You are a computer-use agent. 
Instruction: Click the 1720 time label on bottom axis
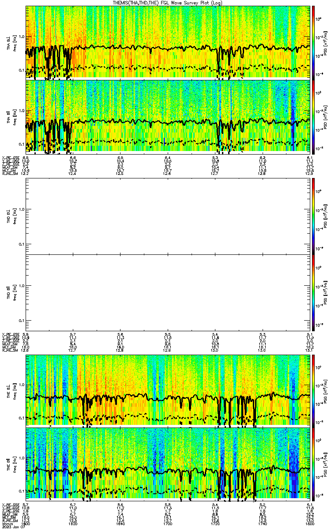tap(215, 523)
